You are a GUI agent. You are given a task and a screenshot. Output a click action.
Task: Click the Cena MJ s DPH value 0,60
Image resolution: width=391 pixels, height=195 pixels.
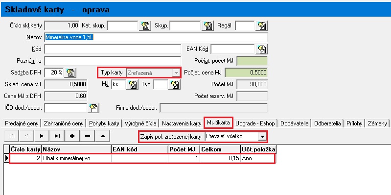pos(66,96)
